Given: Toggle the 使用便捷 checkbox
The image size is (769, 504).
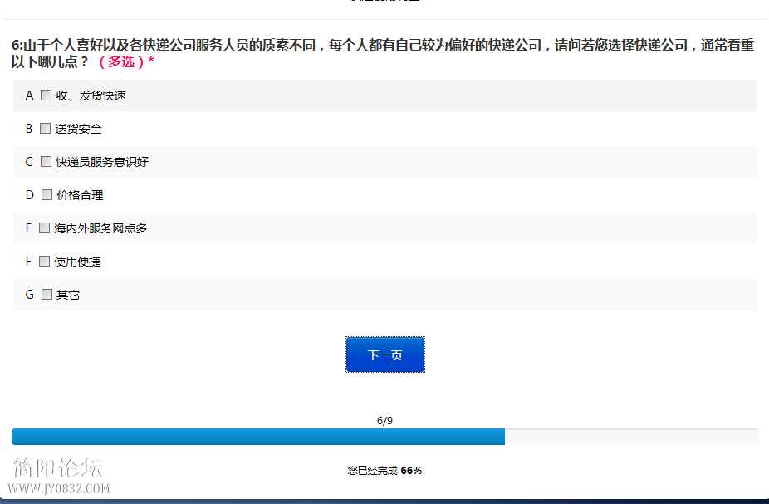Looking at the screenshot, I should [x=45, y=262].
